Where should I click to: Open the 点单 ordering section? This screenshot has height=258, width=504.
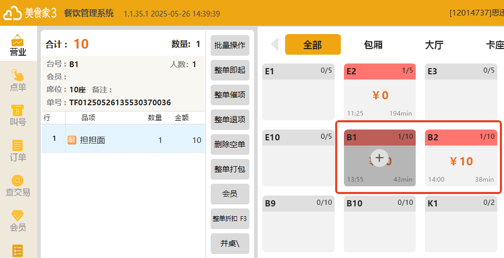pos(18,80)
